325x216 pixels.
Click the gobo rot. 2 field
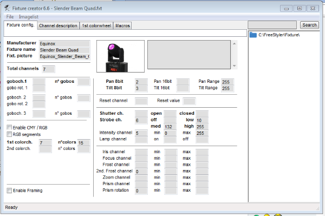coord(39,104)
